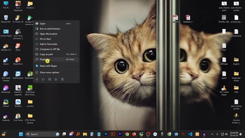Select the Chrome Profile G... shortcut
Image resolution: width=245 pixels, height=138 pixels.
click(236, 119)
